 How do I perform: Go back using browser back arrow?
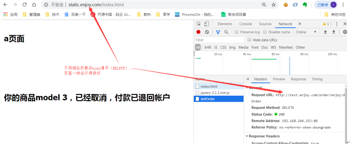click(5, 5)
